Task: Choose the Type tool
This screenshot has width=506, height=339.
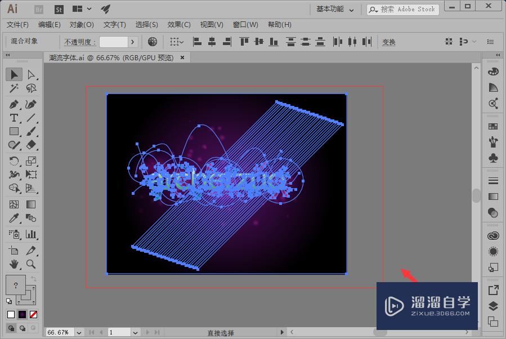Action: coord(14,118)
